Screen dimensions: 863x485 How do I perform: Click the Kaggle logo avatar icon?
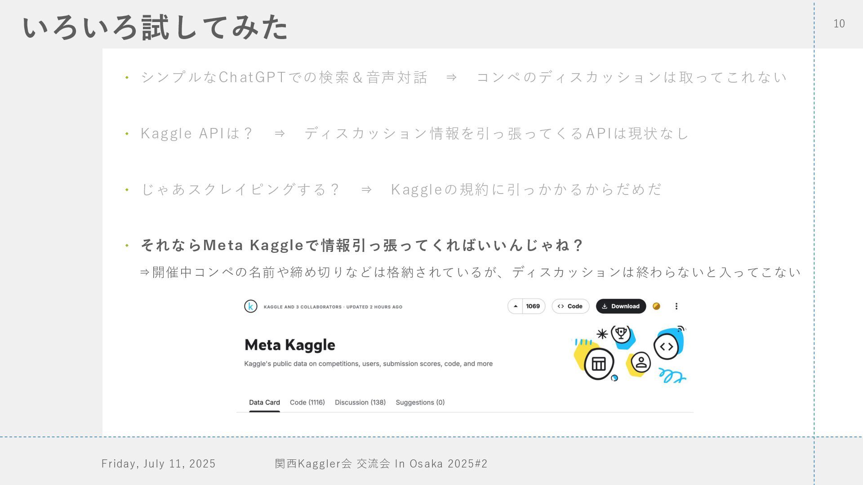[250, 306]
